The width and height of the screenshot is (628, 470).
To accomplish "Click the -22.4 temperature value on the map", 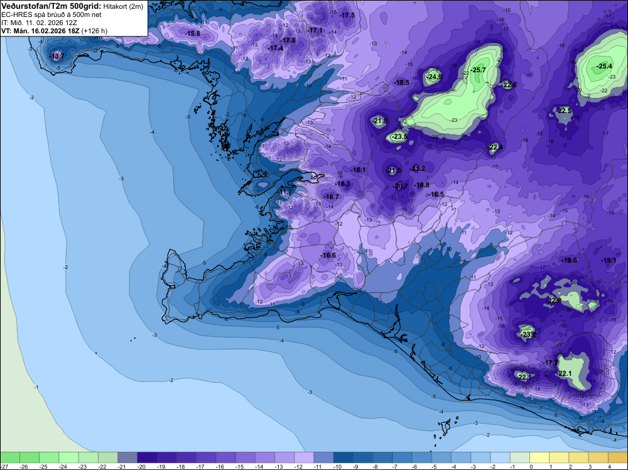I will (495, 148).
